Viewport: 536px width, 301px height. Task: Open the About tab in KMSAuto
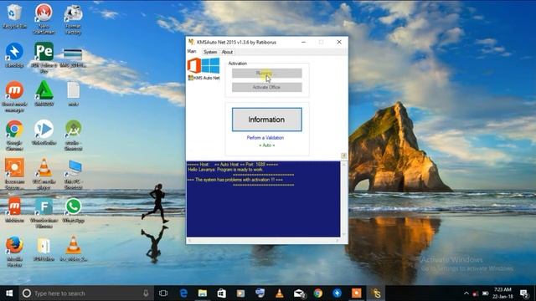pyautogui.click(x=227, y=52)
